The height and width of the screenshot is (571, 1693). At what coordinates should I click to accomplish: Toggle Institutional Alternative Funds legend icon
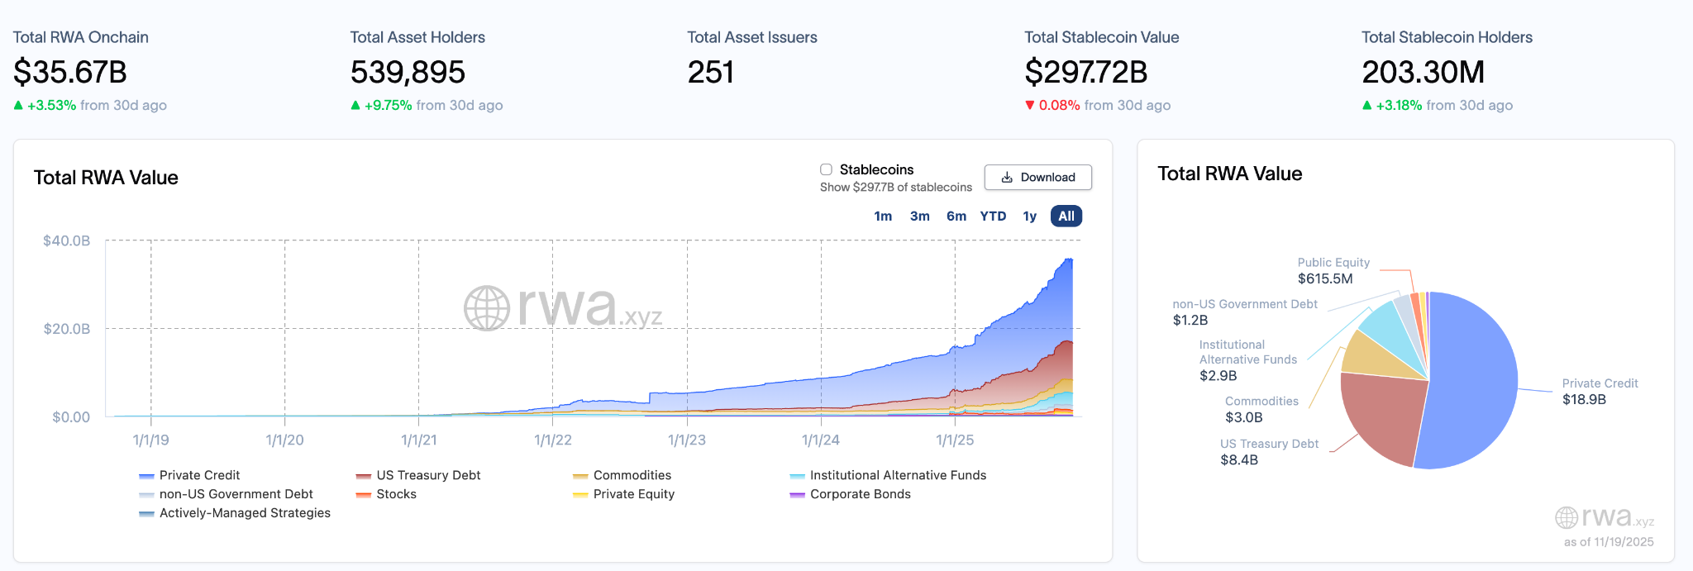click(797, 476)
